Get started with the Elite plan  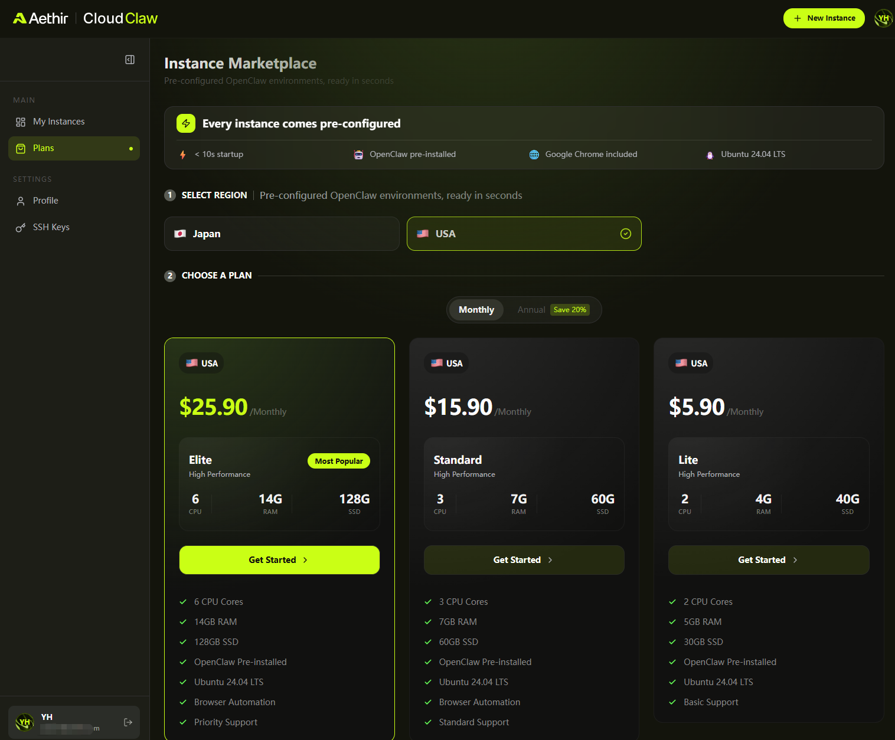coord(279,560)
